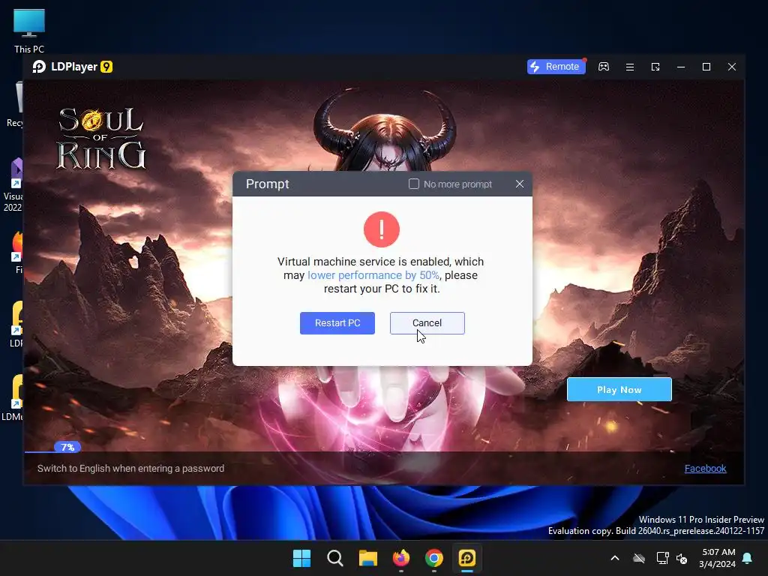This screenshot has height=576, width=768.
Task: Cancel the virtual machine prompt
Action: tap(427, 323)
